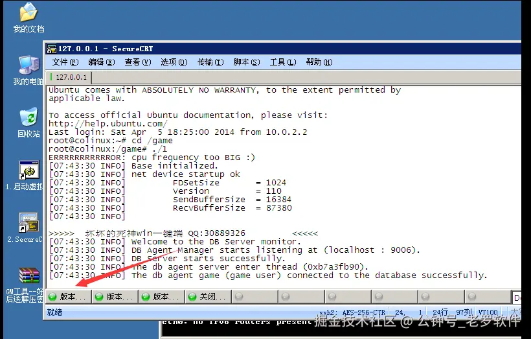This screenshot has width=531, height=339.
Task: Click the 'root@colinux:~# cd /game' line
Action: [110, 141]
